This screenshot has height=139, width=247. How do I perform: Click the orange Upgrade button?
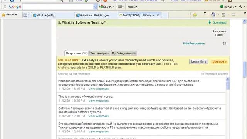pyautogui.click(x=219, y=61)
